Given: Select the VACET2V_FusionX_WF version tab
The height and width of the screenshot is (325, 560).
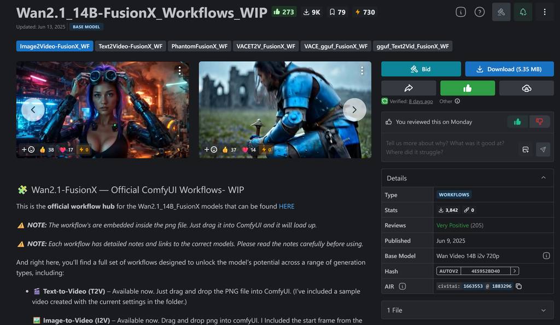Looking at the screenshot, I should point(266,46).
